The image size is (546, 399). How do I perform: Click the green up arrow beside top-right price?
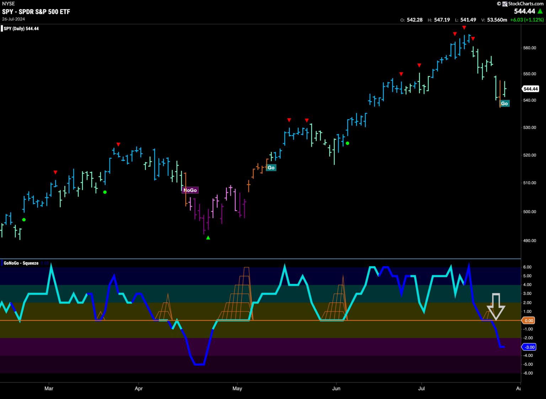[541, 11]
